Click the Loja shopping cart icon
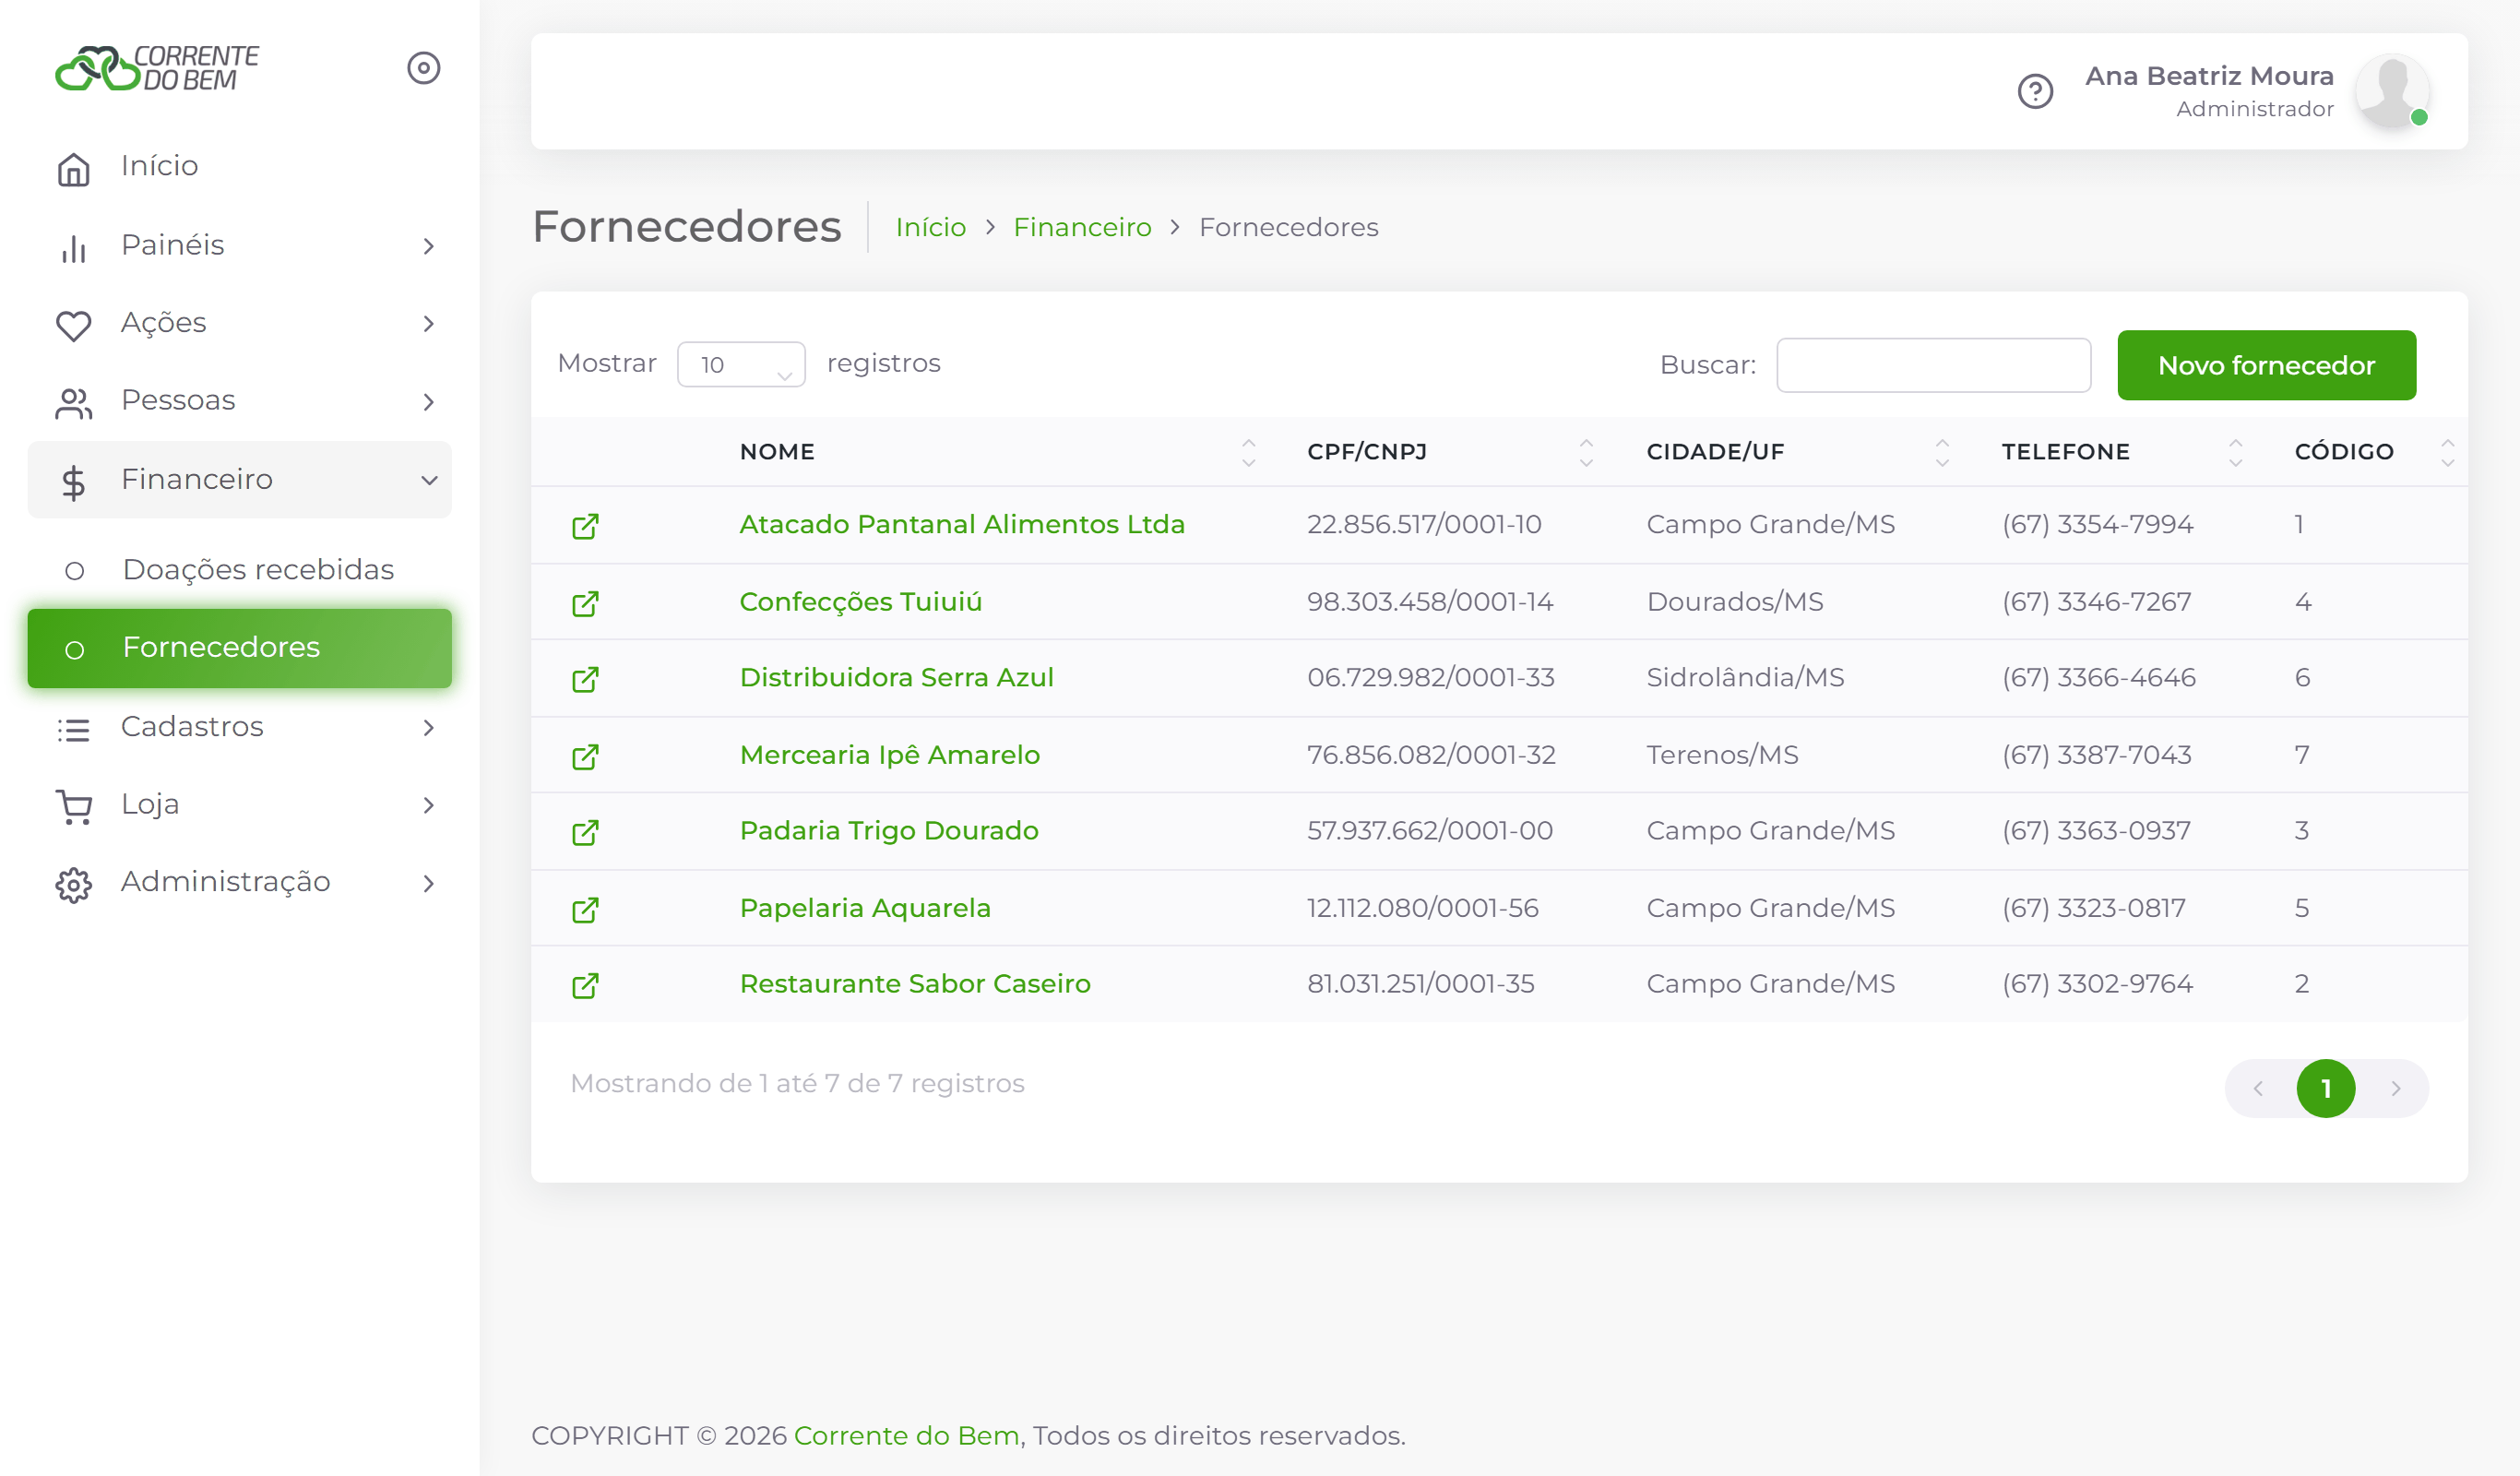Image resolution: width=2520 pixels, height=1476 pixels. point(74,806)
